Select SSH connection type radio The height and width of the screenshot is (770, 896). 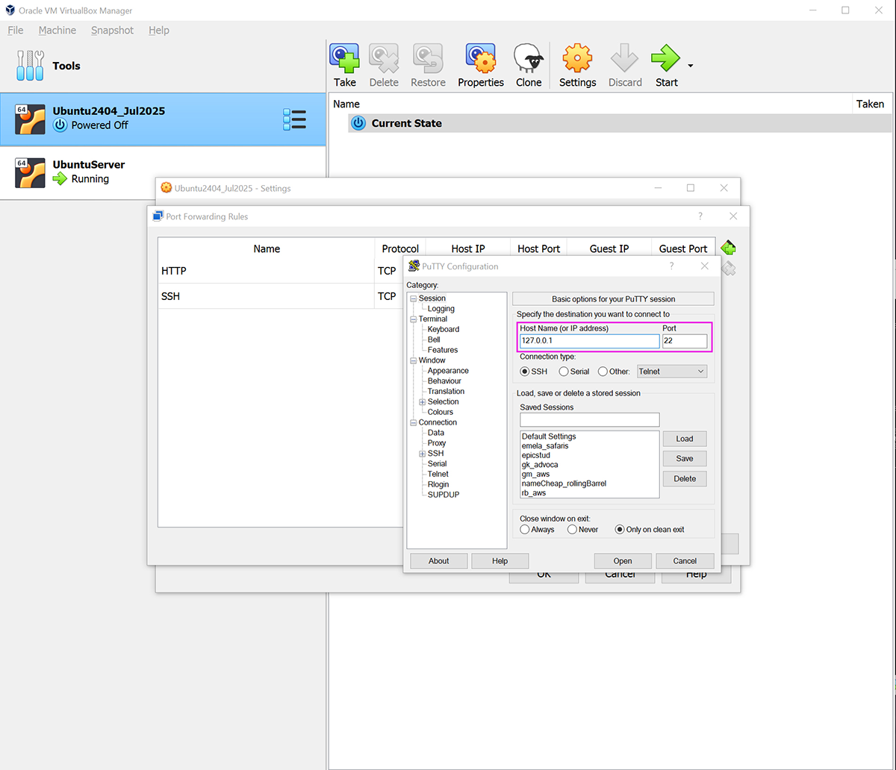525,372
